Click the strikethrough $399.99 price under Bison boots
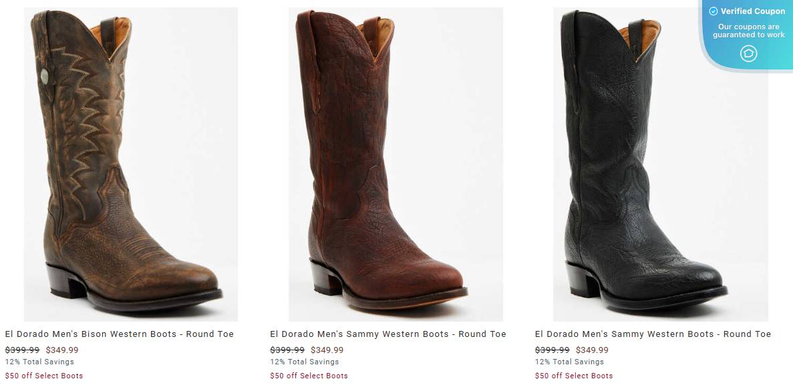Screen dimensions: 793x389 (x=23, y=349)
